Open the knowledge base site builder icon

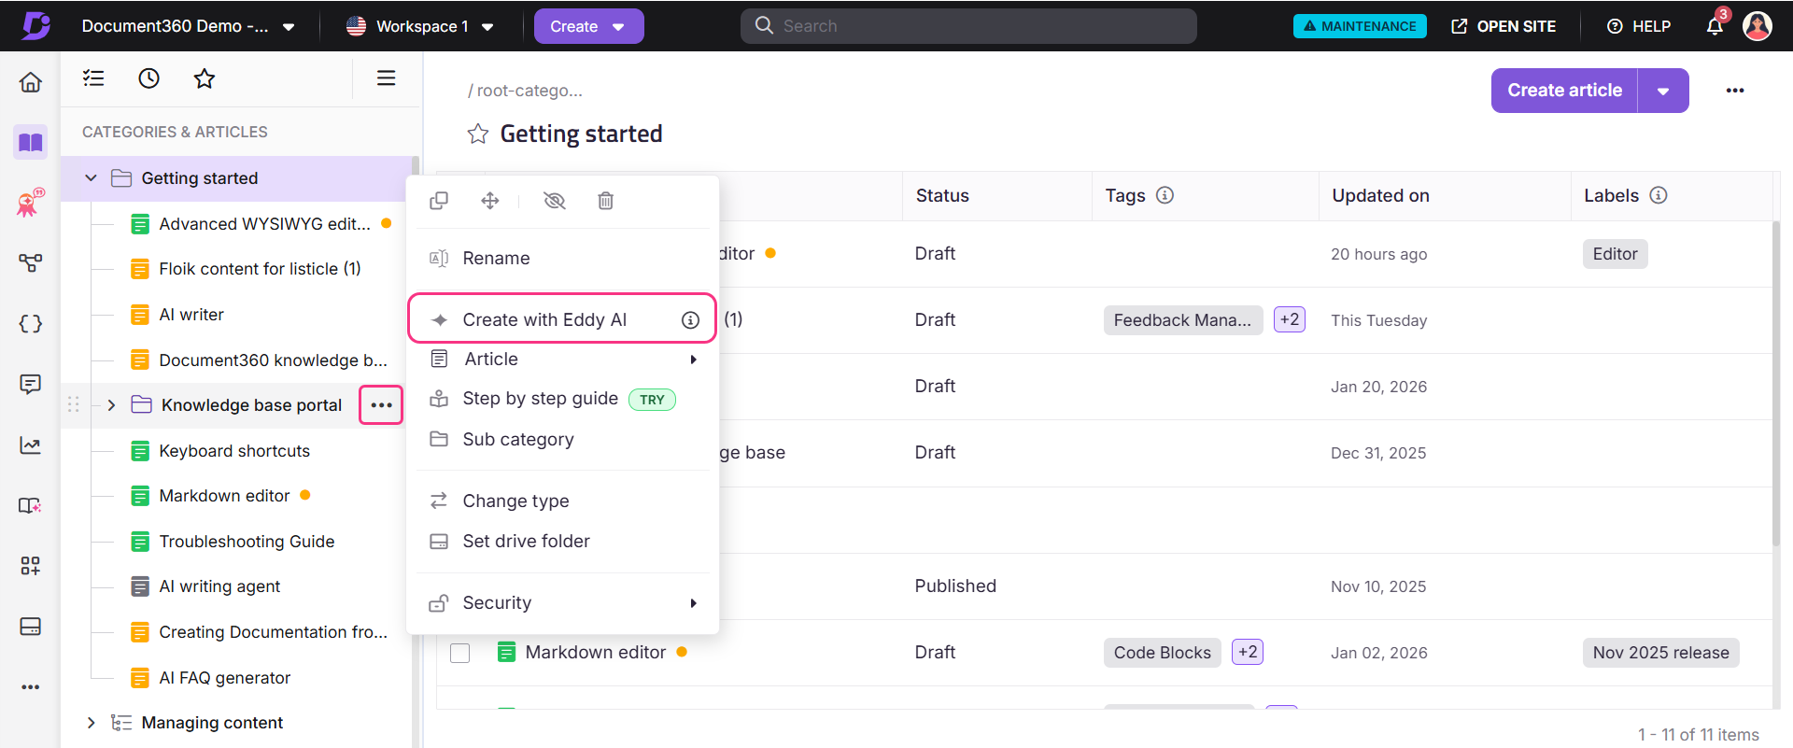[x=31, y=505]
